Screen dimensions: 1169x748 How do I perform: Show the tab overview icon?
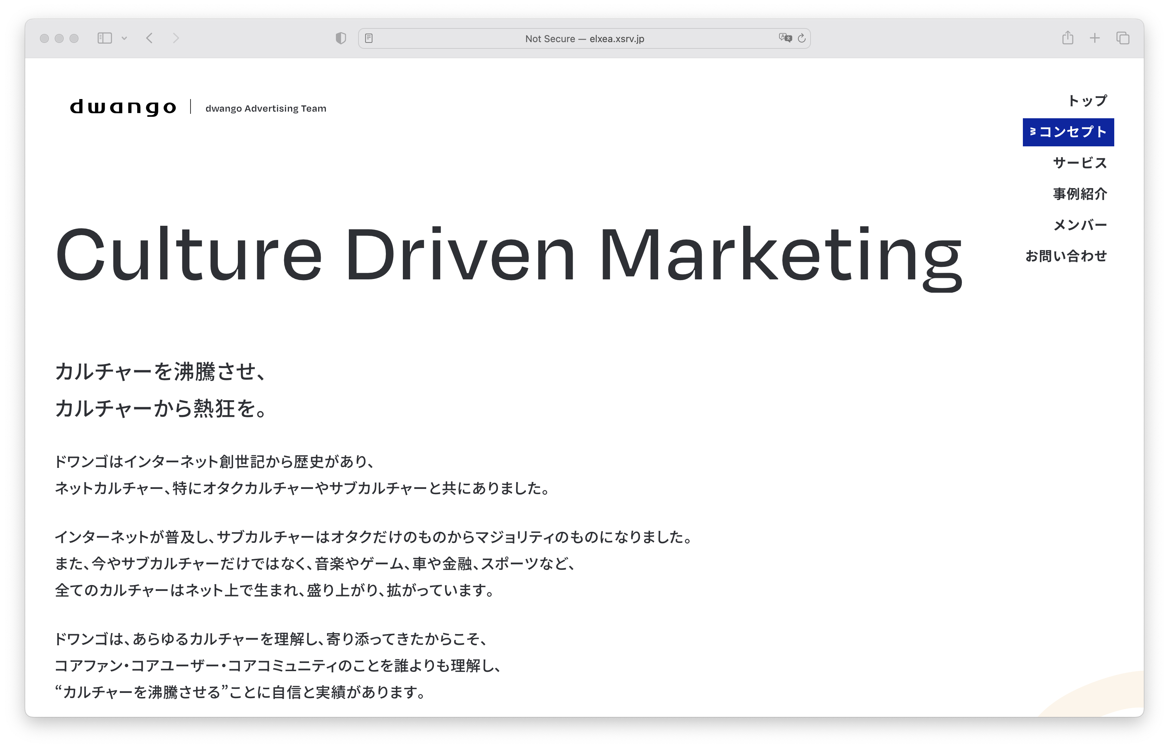coord(1123,38)
